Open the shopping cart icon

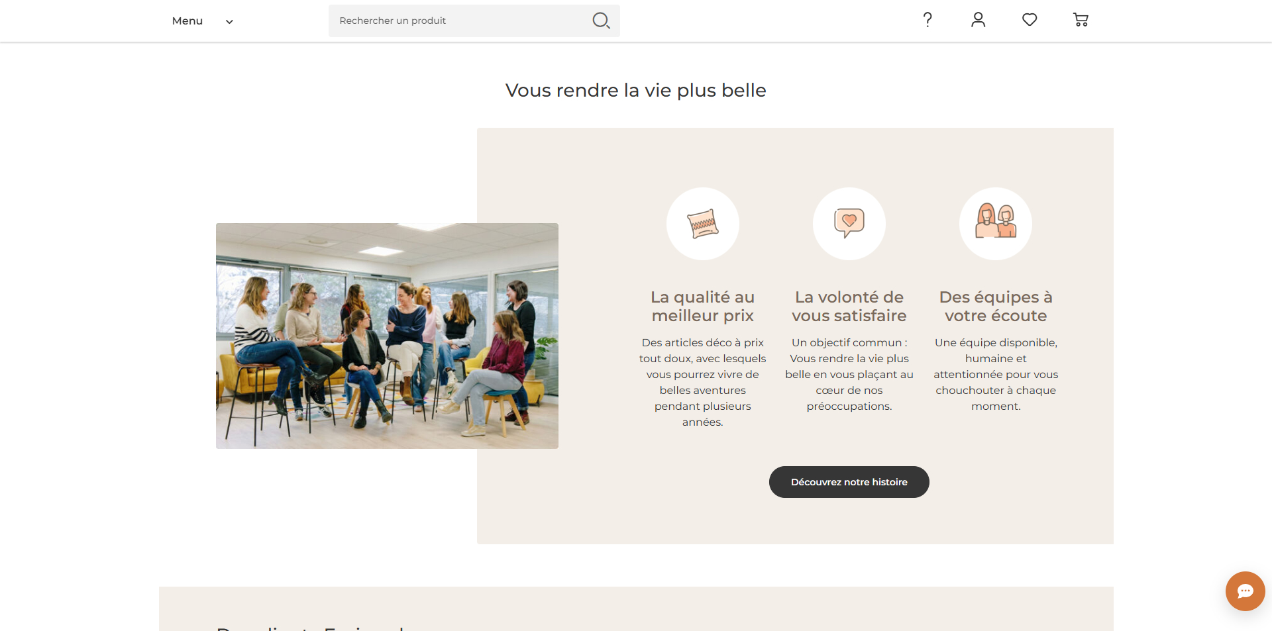(x=1081, y=20)
